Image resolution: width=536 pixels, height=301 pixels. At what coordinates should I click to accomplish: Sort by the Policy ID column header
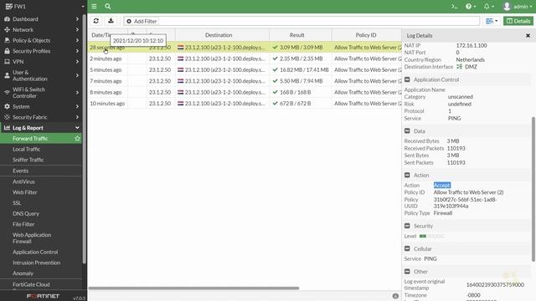[x=367, y=35]
